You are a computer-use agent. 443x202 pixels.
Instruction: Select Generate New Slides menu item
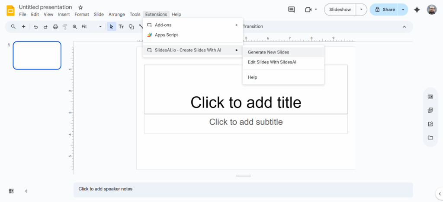pyautogui.click(x=268, y=52)
